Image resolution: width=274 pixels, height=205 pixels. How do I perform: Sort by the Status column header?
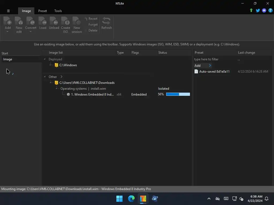162,53
